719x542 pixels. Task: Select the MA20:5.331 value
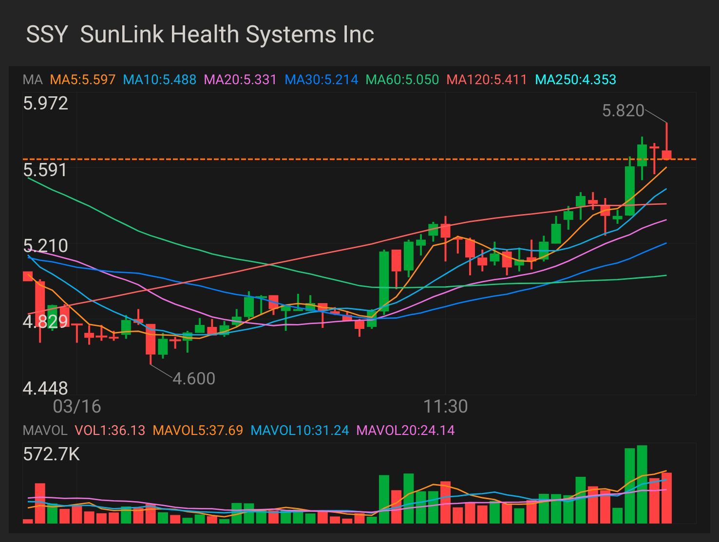click(240, 79)
